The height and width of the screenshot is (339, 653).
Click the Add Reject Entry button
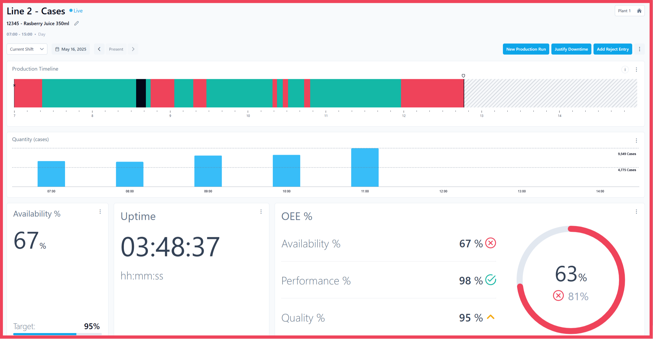[613, 49]
